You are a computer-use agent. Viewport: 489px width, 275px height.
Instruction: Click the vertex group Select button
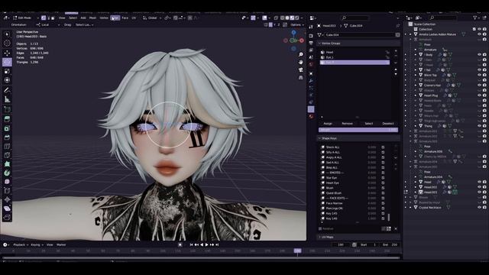tap(368, 124)
